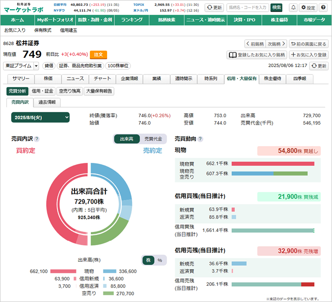Image resolution: width=332 pixels, height=302 pixels.
Task: Open the 株価 tab
Action: coord(48,79)
